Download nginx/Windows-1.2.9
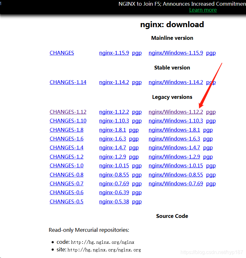 [x=174, y=157]
